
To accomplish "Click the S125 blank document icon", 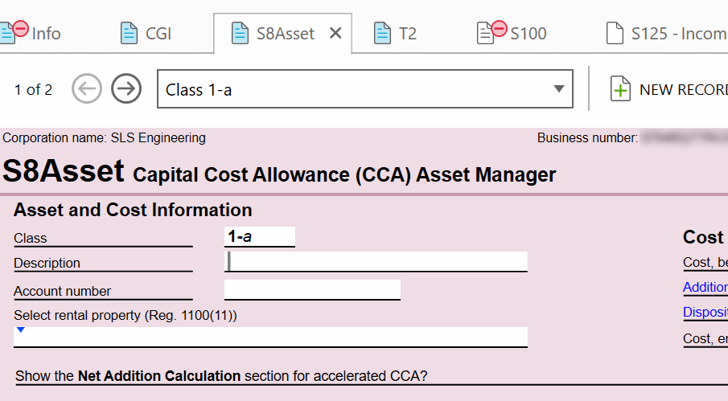I will (x=615, y=34).
